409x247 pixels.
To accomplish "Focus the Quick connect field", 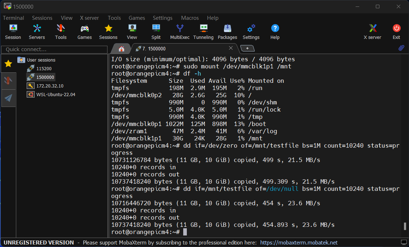I will [54, 49].
